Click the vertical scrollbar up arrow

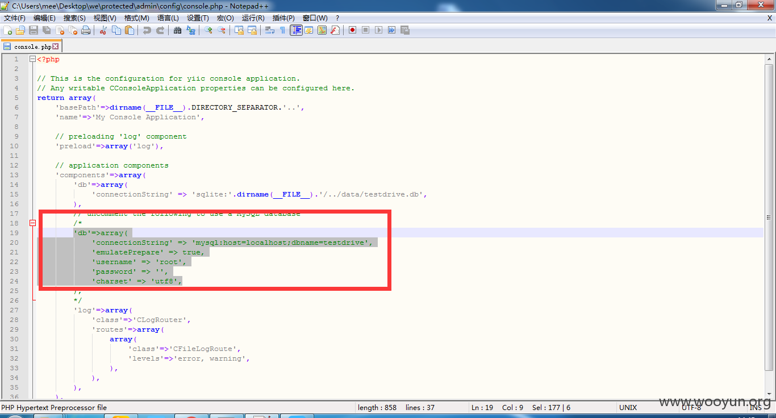769,59
